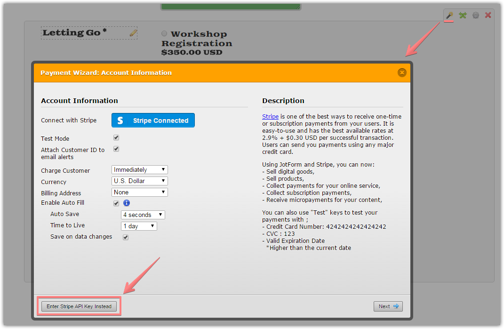504x329 pixels.
Task: Click the green shuffle arrows icon
Action: (463, 15)
